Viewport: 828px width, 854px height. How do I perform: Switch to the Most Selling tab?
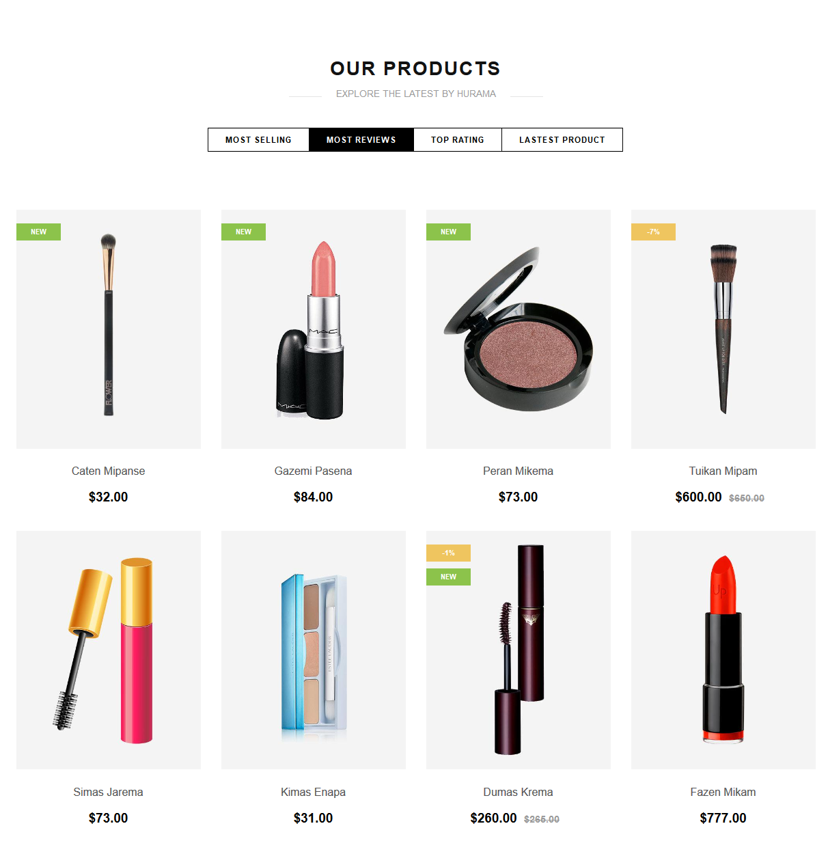tap(258, 139)
